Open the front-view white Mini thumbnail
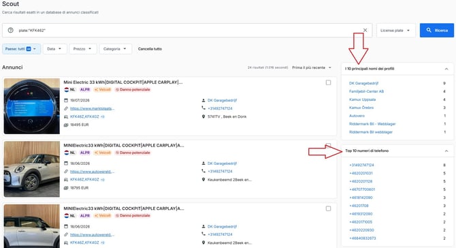The image size is (456, 248). click(x=32, y=169)
